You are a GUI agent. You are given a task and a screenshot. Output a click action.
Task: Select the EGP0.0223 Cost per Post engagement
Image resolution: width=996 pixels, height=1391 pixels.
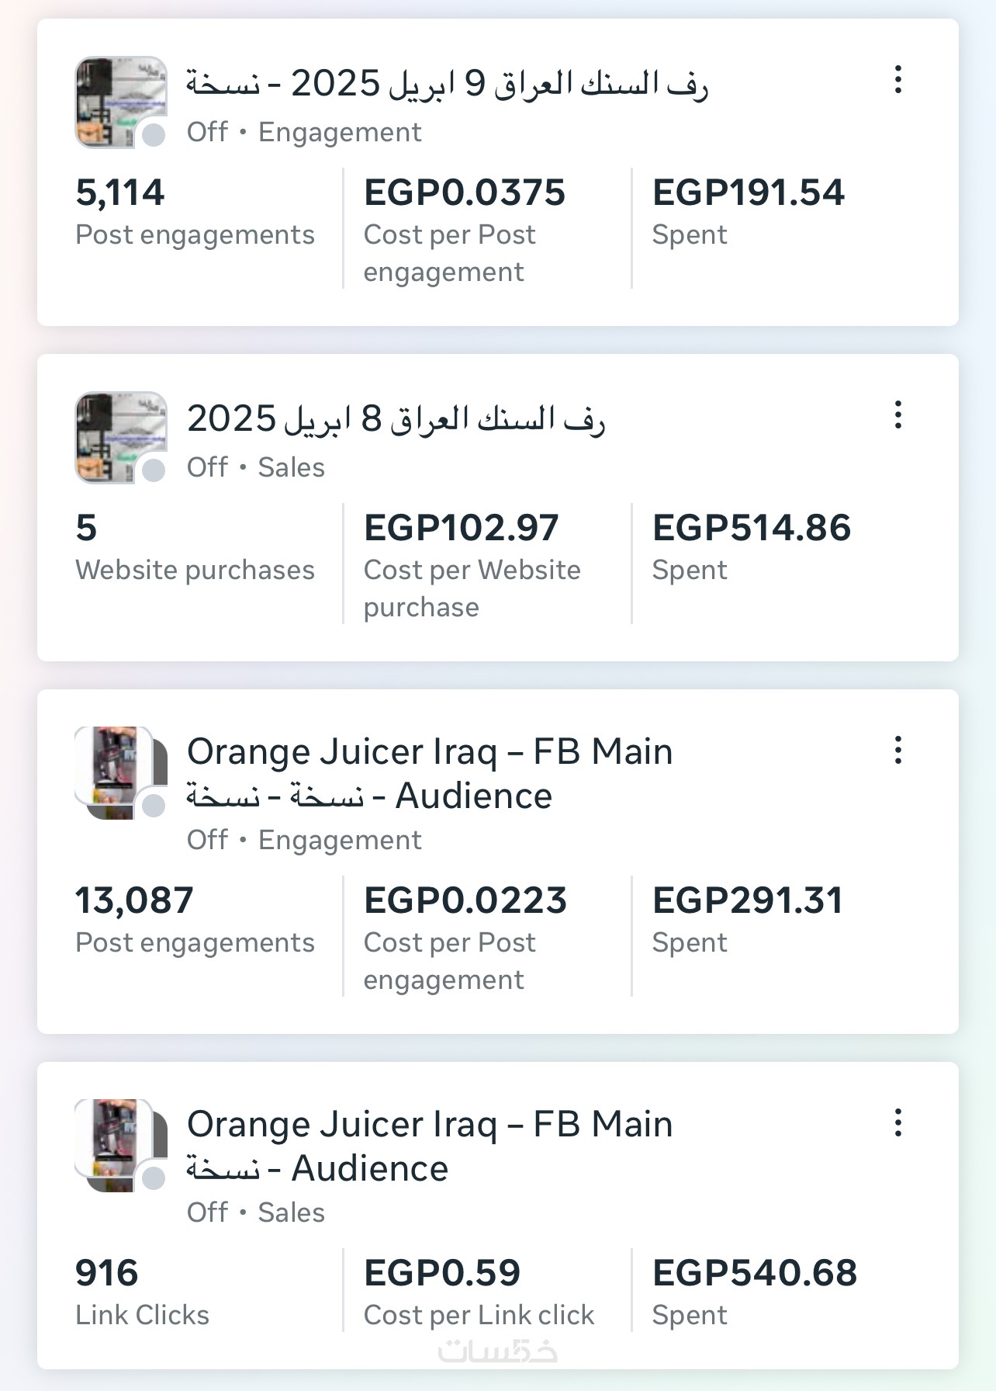pyautogui.click(x=465, y=901)
